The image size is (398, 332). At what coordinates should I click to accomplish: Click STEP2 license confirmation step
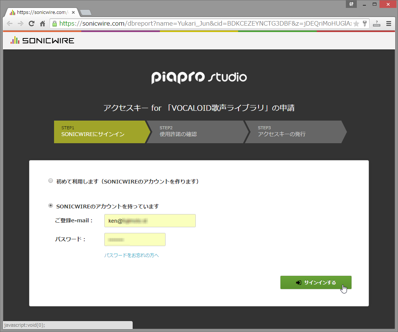[x=198, y=132]
